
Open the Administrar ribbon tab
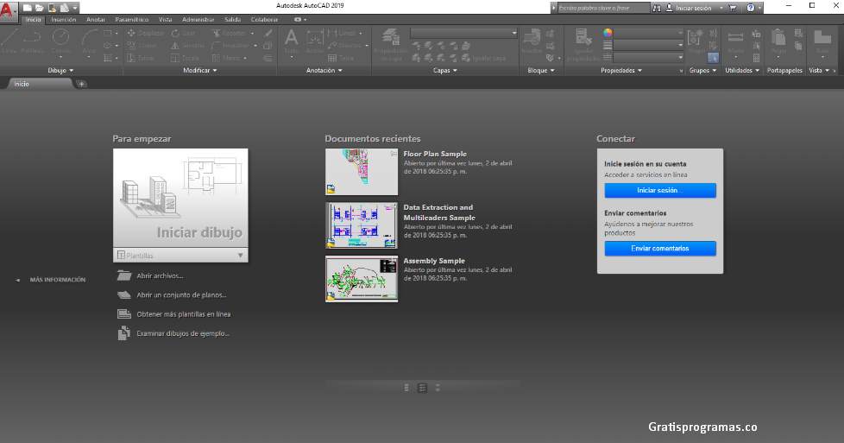(198, 19)
